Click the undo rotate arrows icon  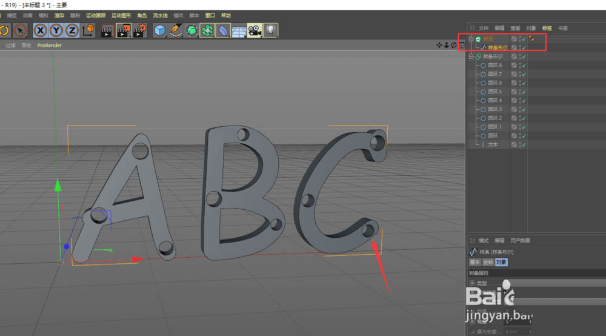(4, 30)
